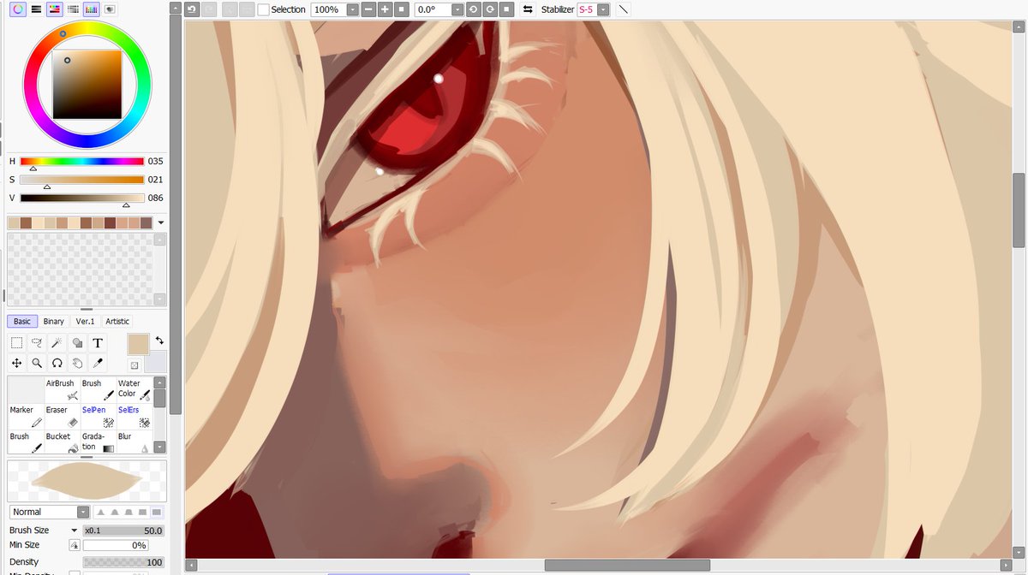Select the Text tool
The image size is (1028, 575).
(x=98, y=342)
